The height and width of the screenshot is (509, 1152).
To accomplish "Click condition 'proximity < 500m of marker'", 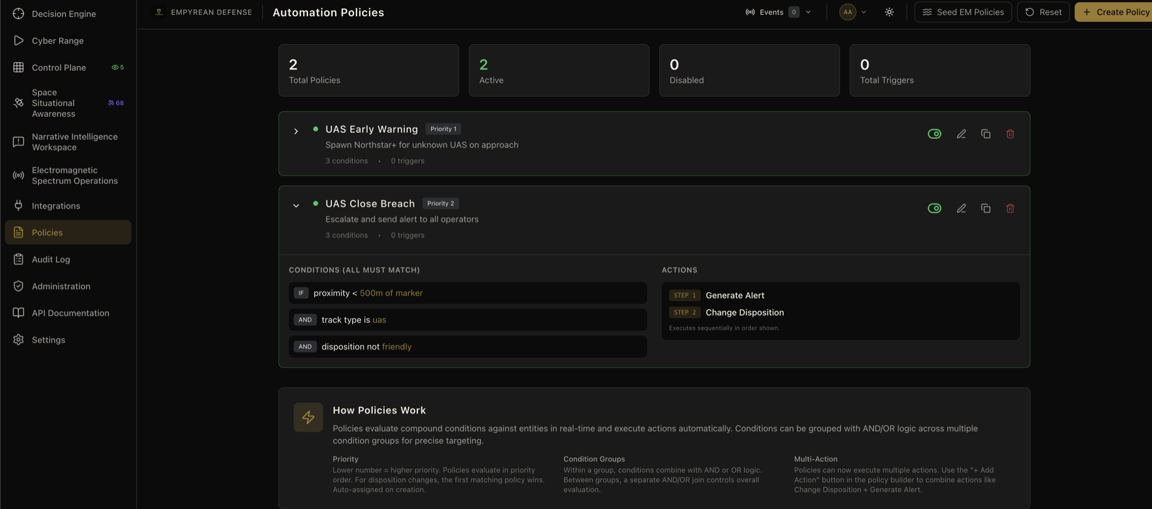I will [468, 293].
